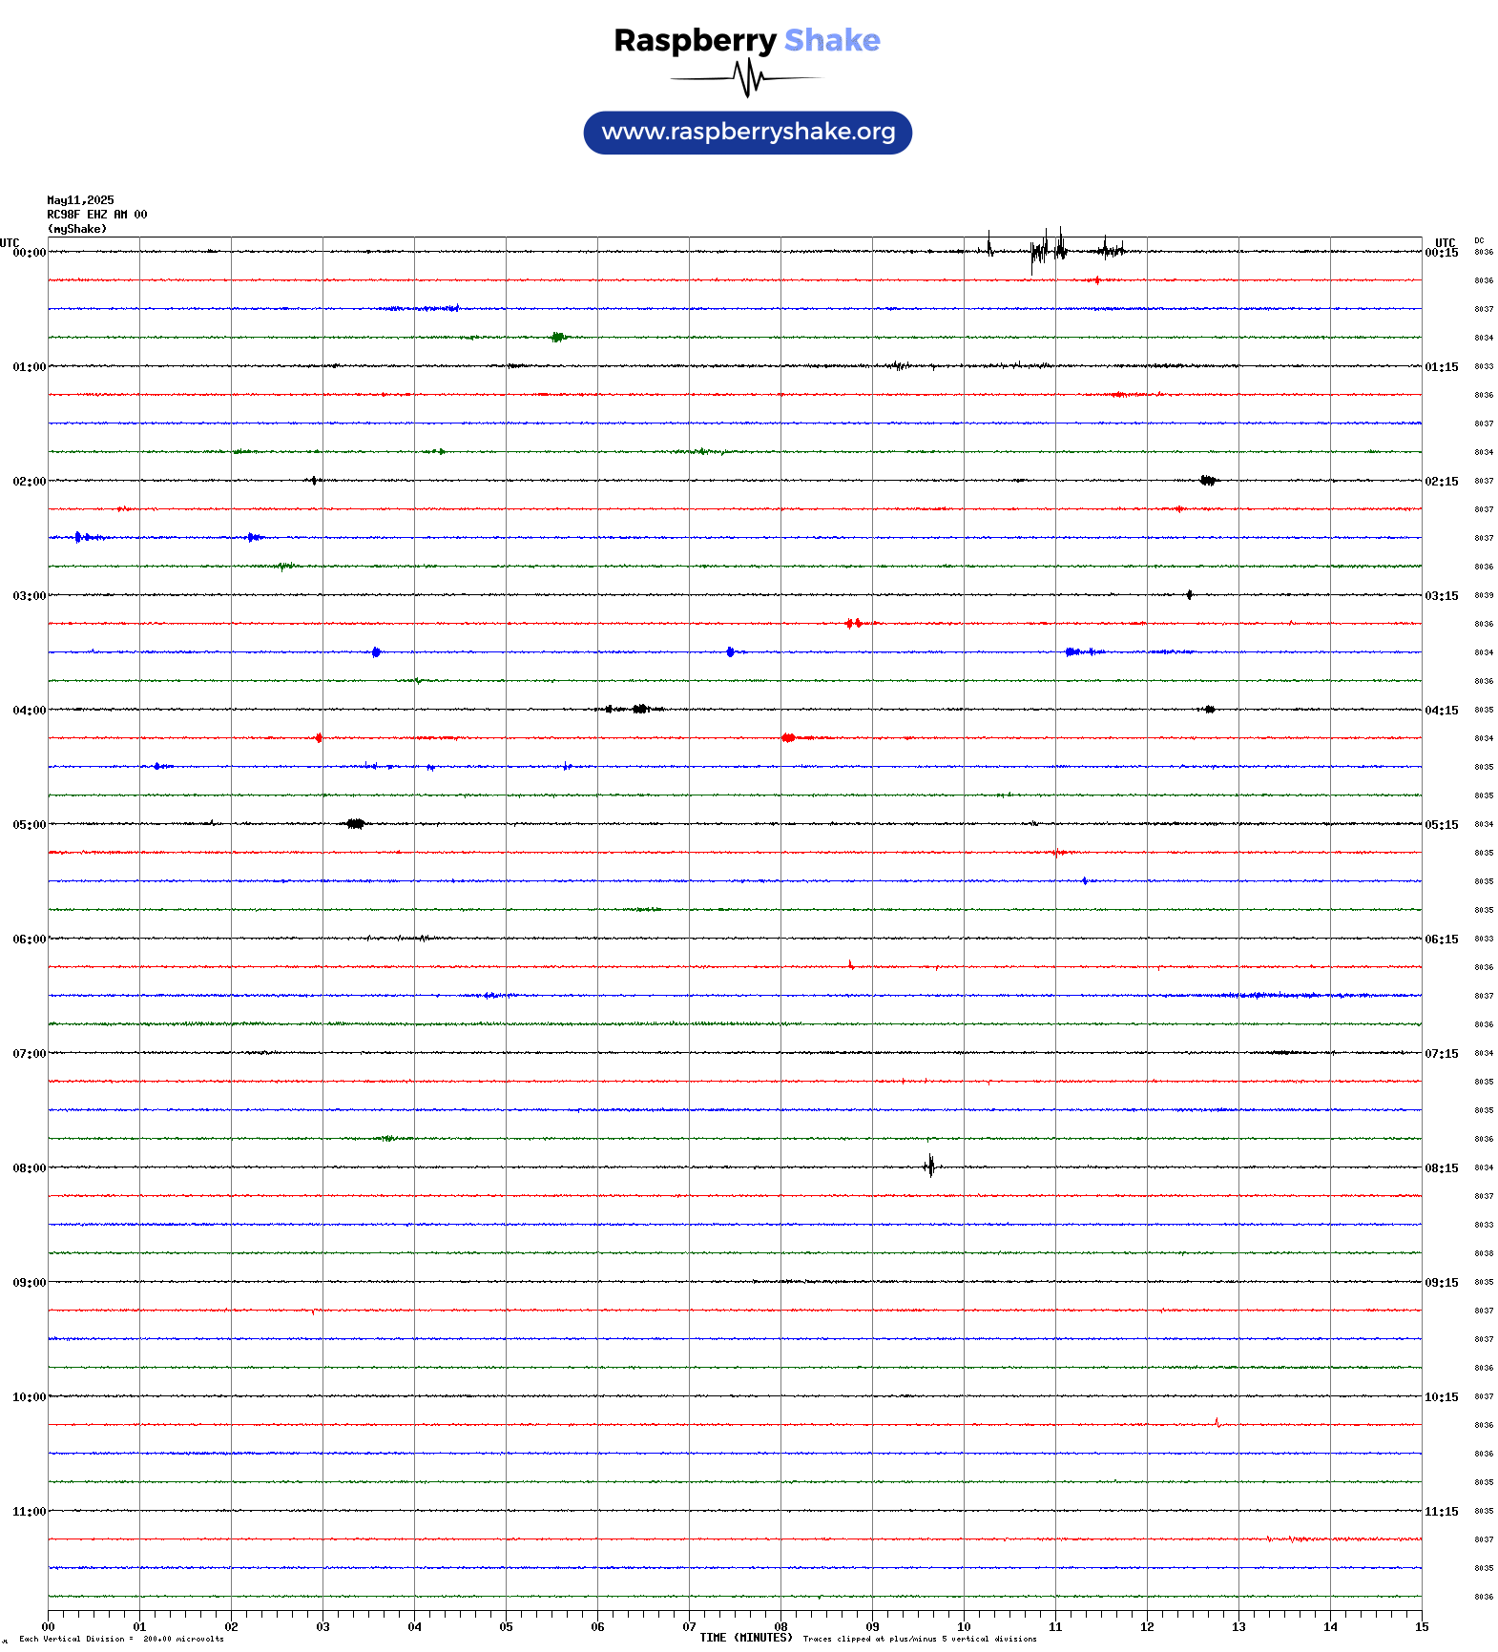Click the Raspberry Shake logo text

point(747,40)
